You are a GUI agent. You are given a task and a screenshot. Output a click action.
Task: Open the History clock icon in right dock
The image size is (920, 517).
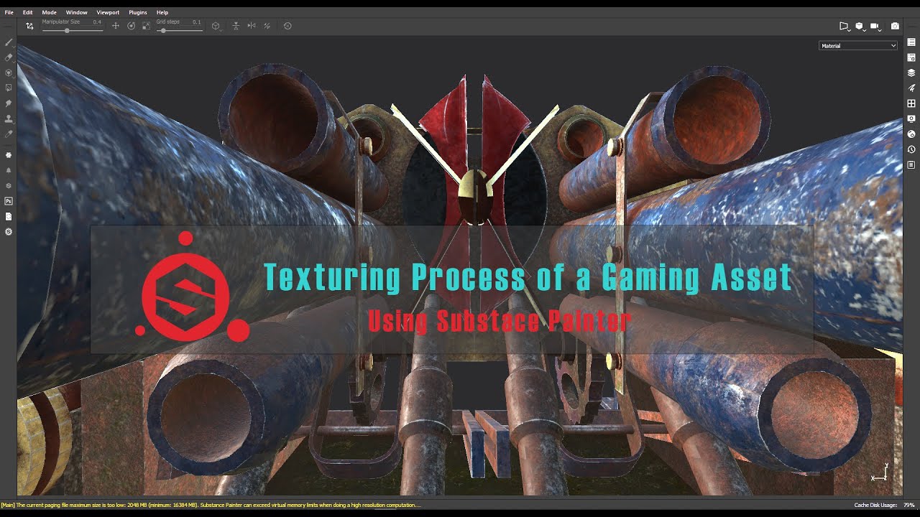click(911, 149)
